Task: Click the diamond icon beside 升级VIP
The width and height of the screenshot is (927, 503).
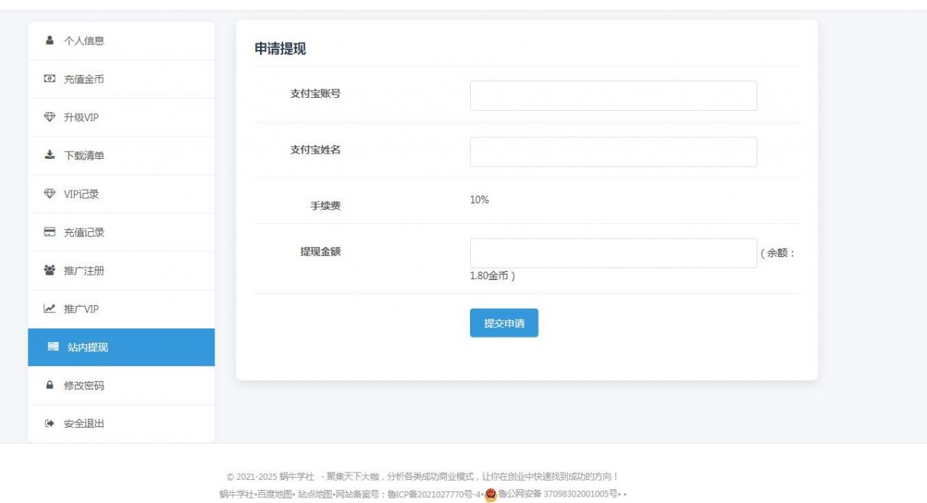Action: [x=49, y=117]
